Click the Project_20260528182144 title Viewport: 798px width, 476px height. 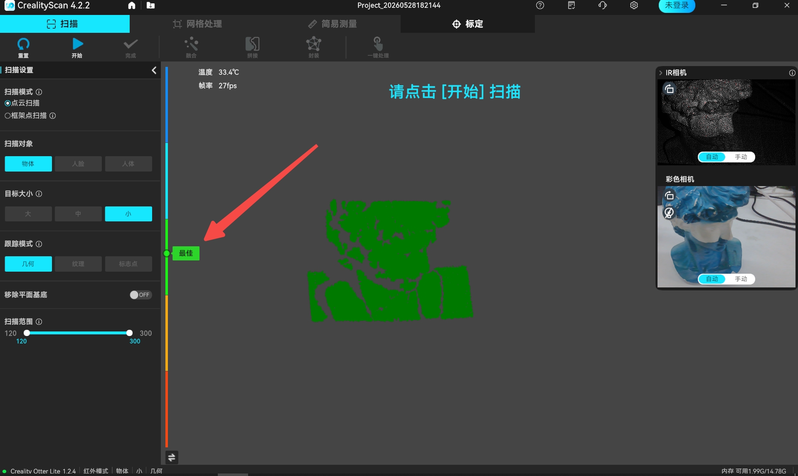[399, 5]
